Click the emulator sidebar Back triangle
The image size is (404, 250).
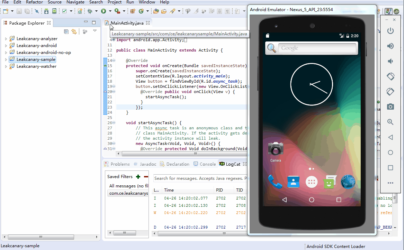coord(390,137)
